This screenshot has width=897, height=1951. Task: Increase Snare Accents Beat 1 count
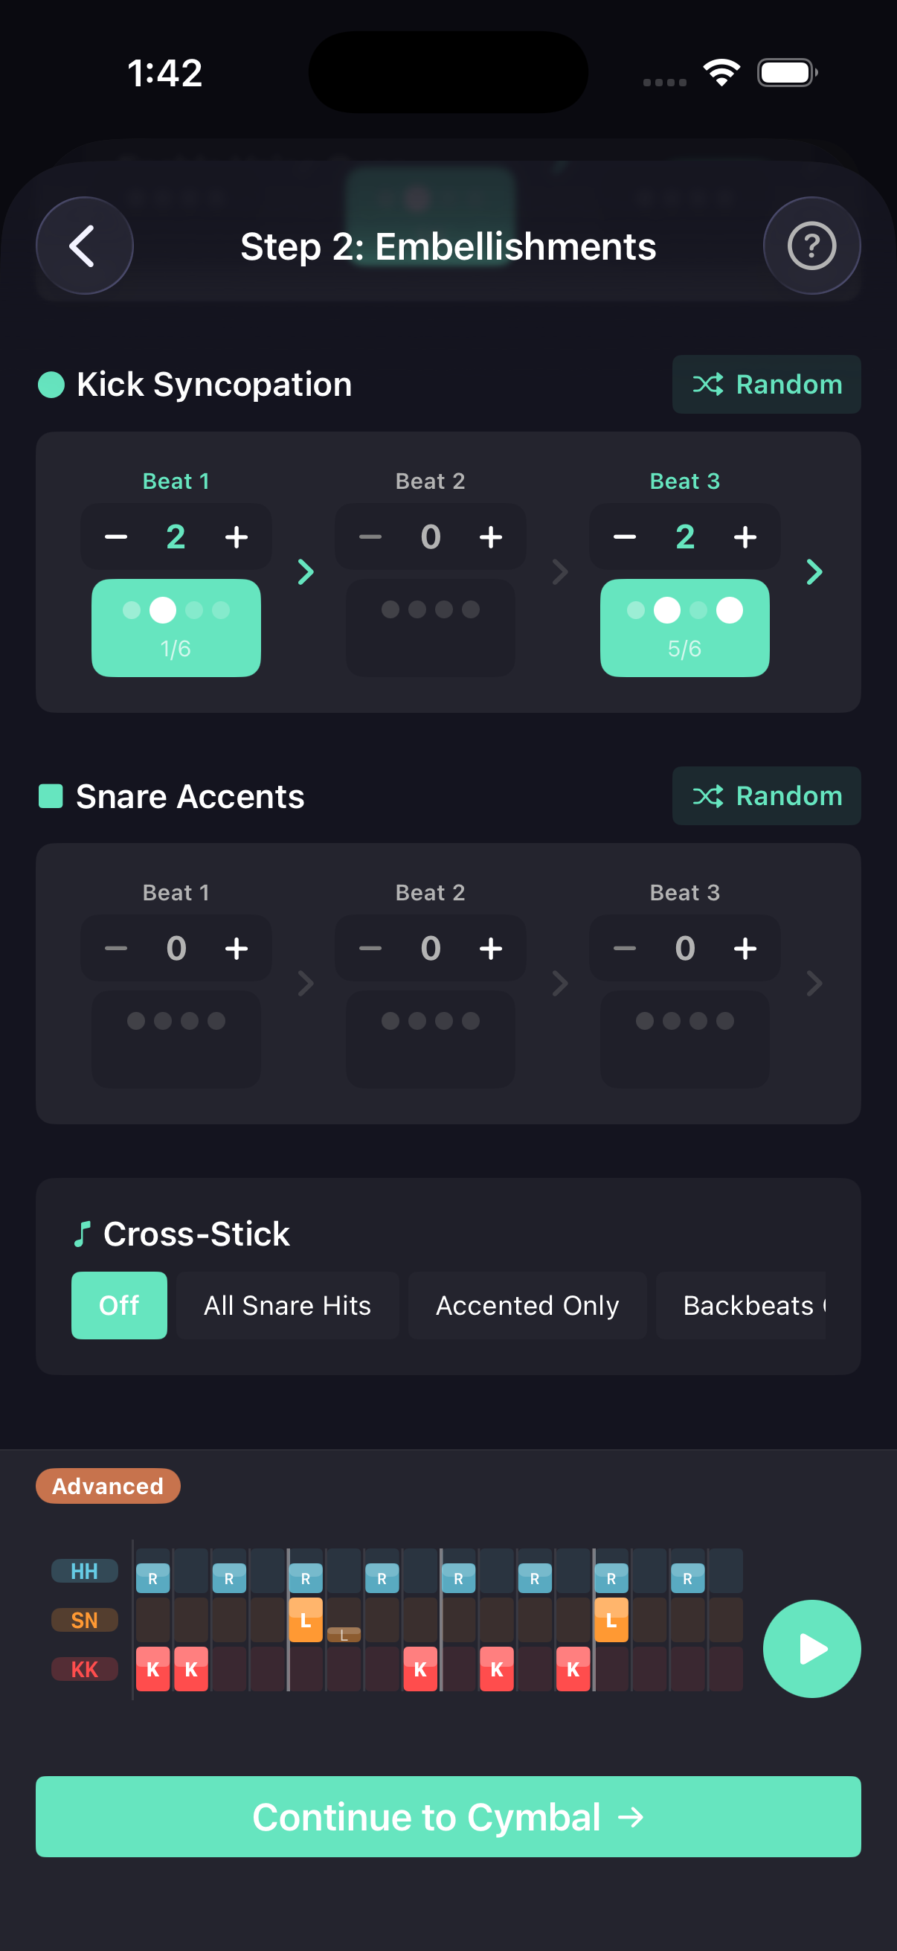(237, 948)
